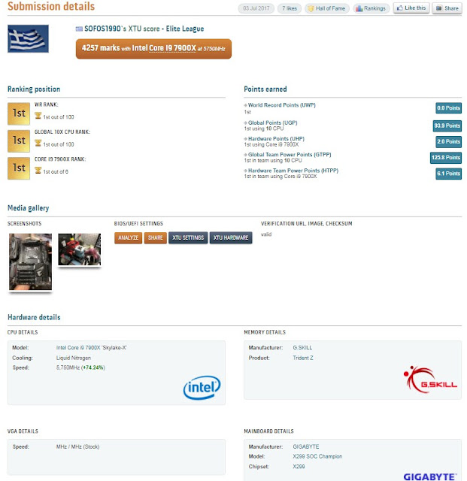The height and width of the screenshot is (481, 467).
Task: Open the XTU HARDWARE button
Action: click(231, 237)
